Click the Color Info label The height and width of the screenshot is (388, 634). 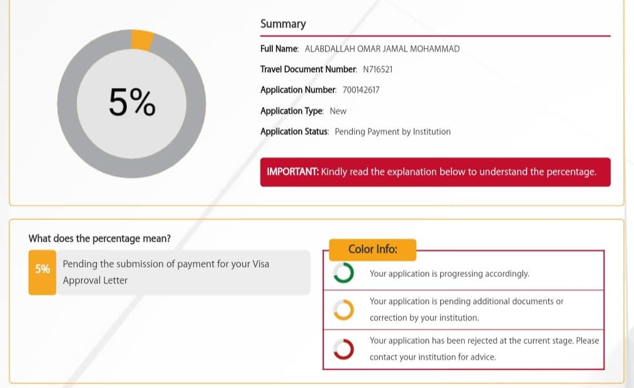tap(373, 249)
